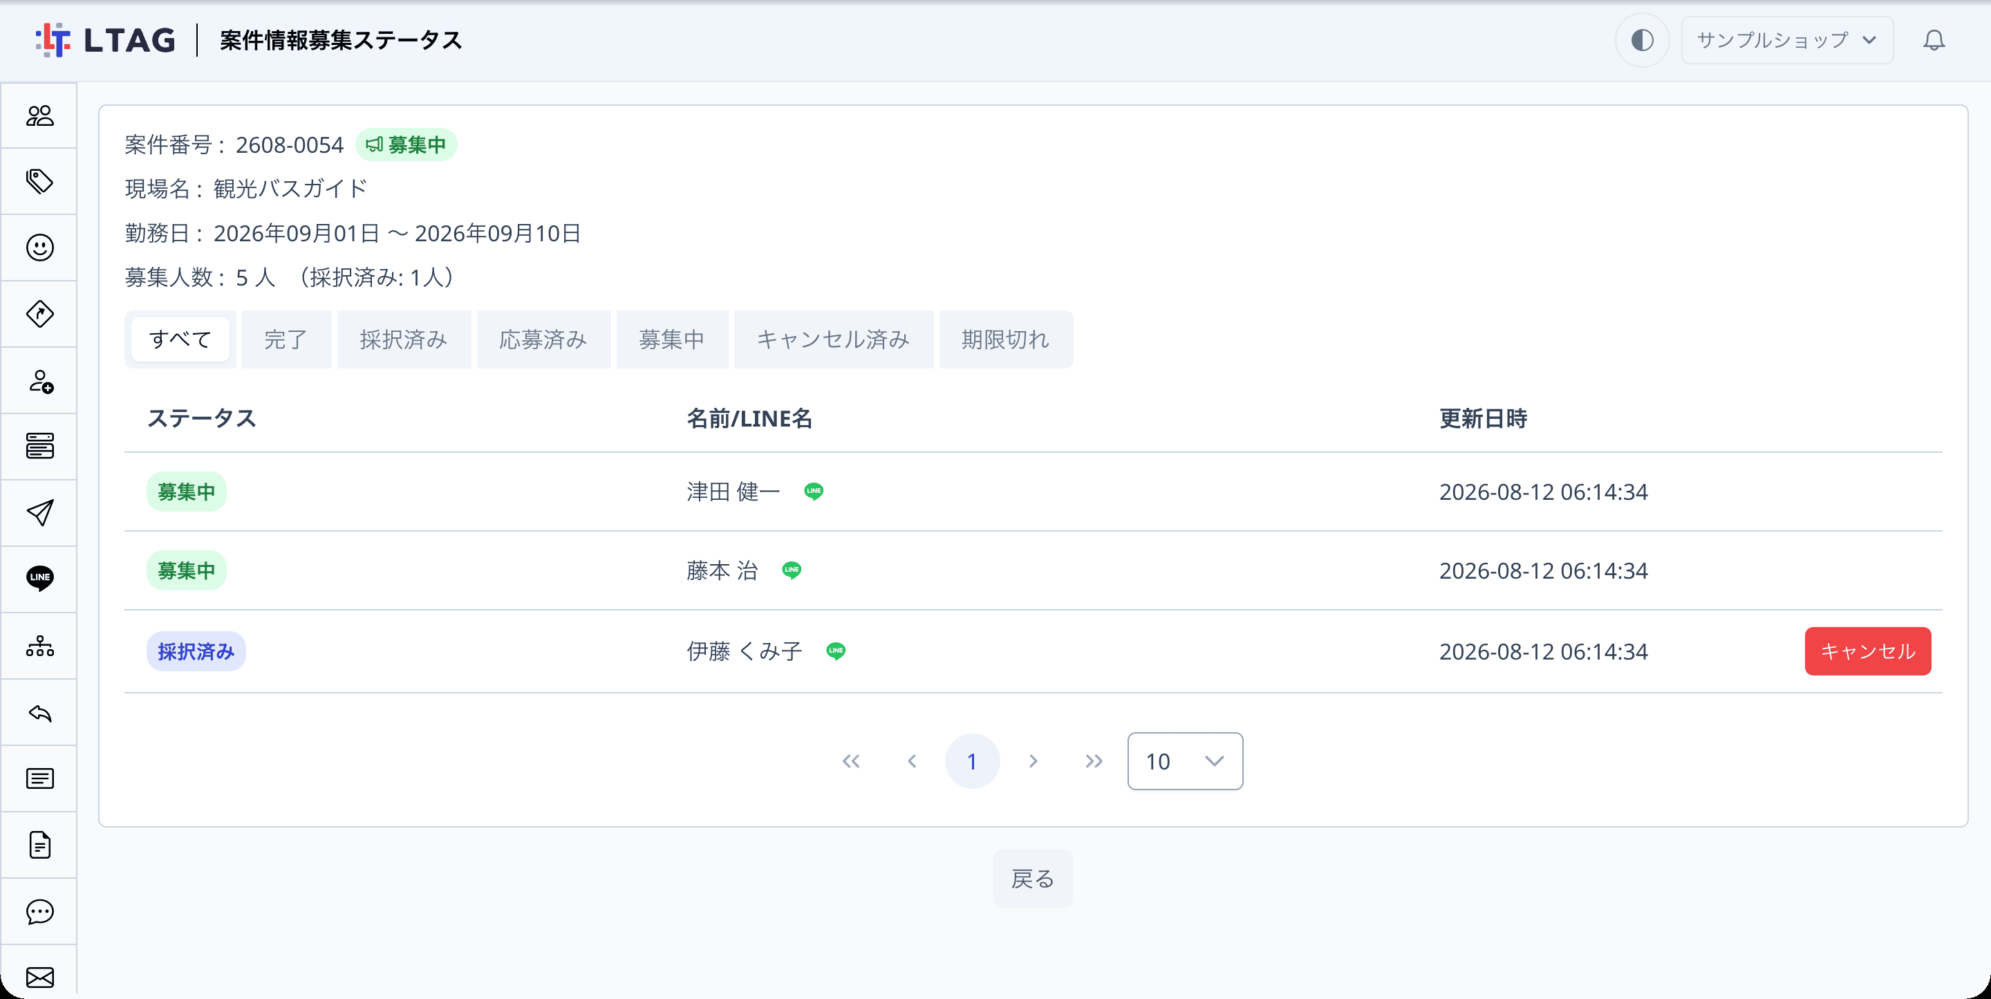Switch to the 採択済み filter tab
Image resolution: width=1991 pixels, height=999 pixels.
tap(404, 339)
